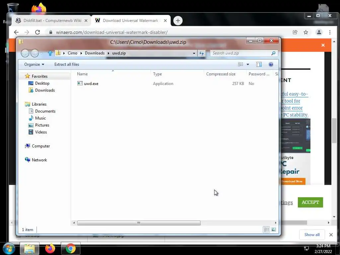The height and width of the screenshot is (255, 340).
Task: Open Chrome three-dot menu
Action: click(x=330, y=32)
